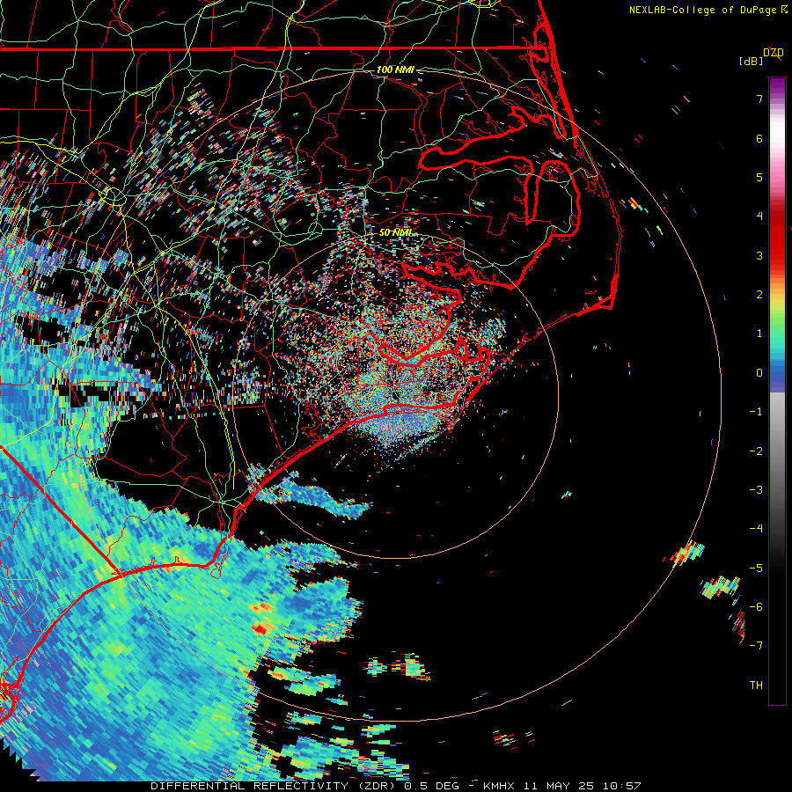This screenshot has width=792, height=792.
Task: Click the TH threshold label on the scale
Action: click(x=756, y=686)
